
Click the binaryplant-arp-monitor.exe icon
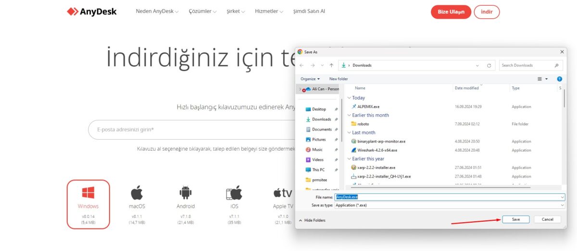pyautogui.click(x=354, y=142)
